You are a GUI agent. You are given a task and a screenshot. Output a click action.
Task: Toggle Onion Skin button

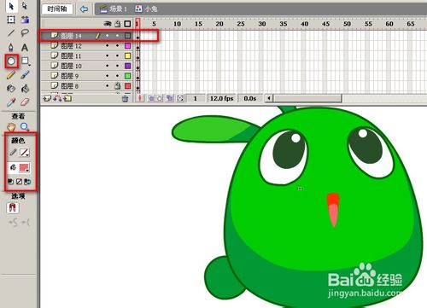pos(151,98)
